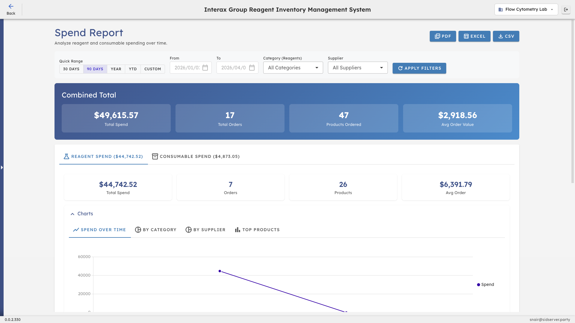575x323 pixels.
Task: Click the Spend legend marker on the chart
Action: pyautogui.click(x=479, y=284)
